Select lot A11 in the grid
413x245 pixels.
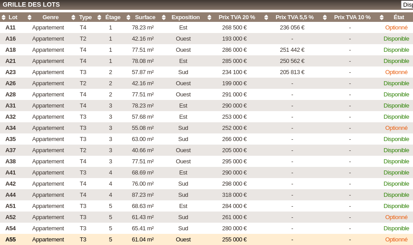(x=10, y=28)
